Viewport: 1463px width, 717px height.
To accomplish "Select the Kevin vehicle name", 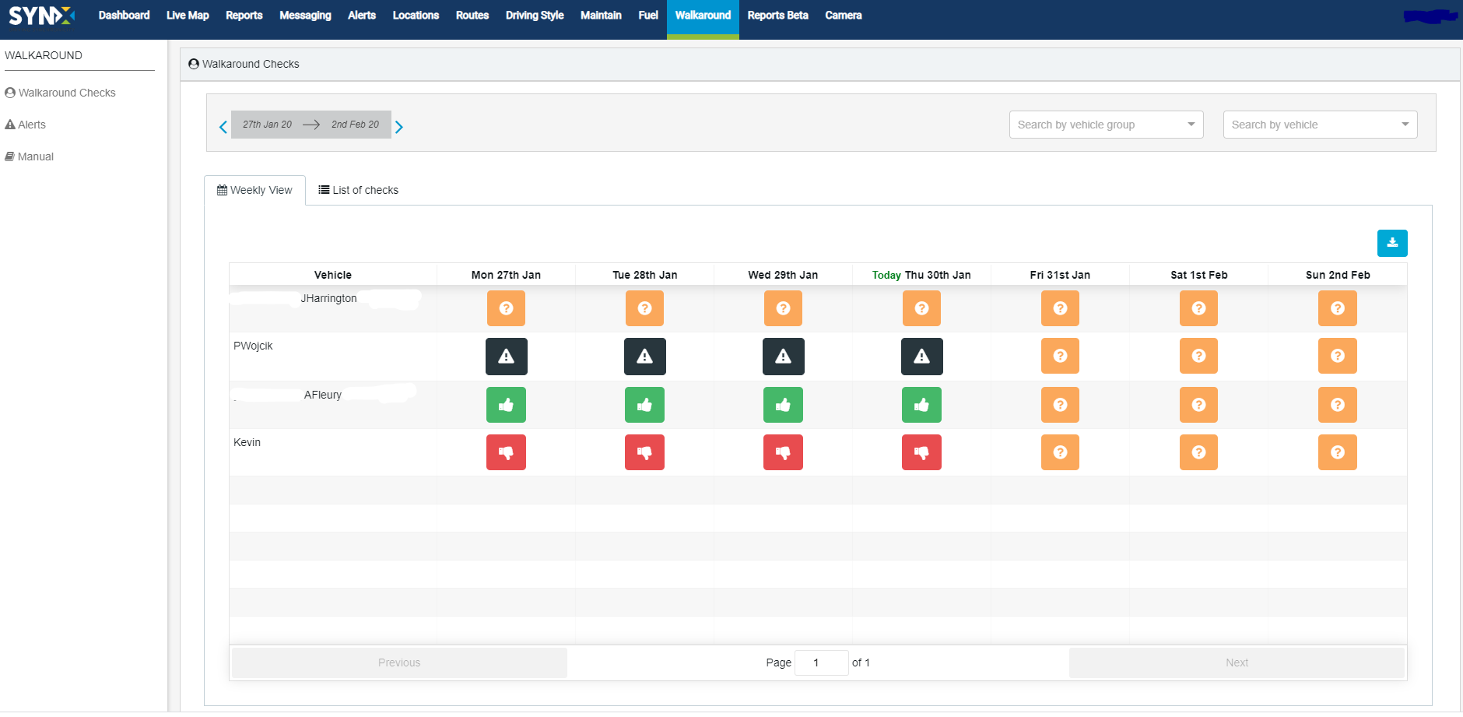I will tap(247, 442).
